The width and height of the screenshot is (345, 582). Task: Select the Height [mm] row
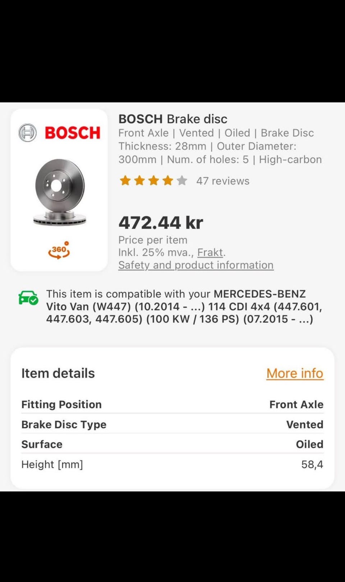tap(172, 464)
